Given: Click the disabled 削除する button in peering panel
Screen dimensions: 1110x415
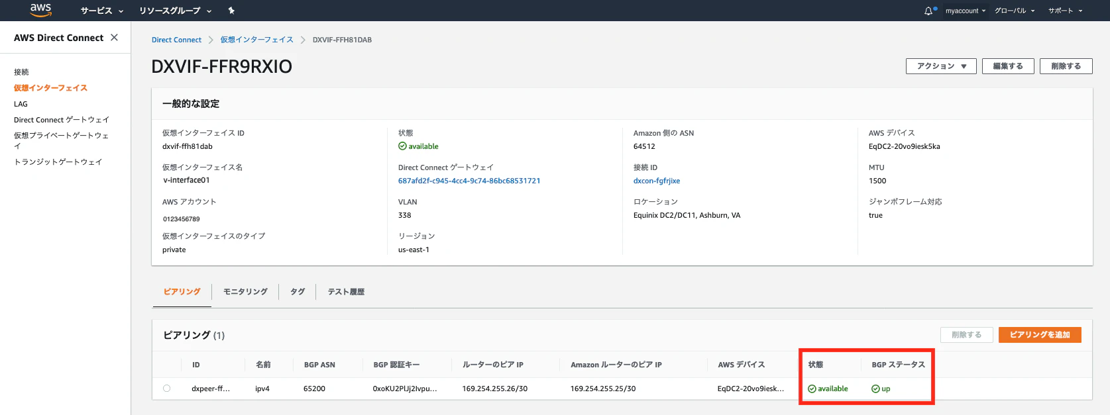Looking at the screenshot, I should (x=966, y=335).
